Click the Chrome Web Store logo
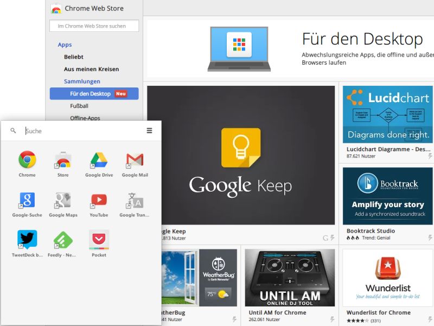Viewport: 434px width, 326px height. tap(56, 9)
